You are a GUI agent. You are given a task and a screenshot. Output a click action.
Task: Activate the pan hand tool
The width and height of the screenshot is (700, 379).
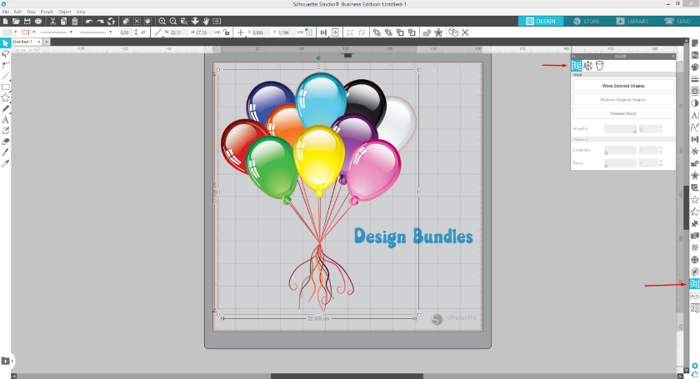(x=207, y=21)
